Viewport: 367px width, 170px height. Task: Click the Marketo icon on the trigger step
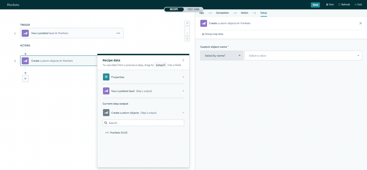click(25, 33)
